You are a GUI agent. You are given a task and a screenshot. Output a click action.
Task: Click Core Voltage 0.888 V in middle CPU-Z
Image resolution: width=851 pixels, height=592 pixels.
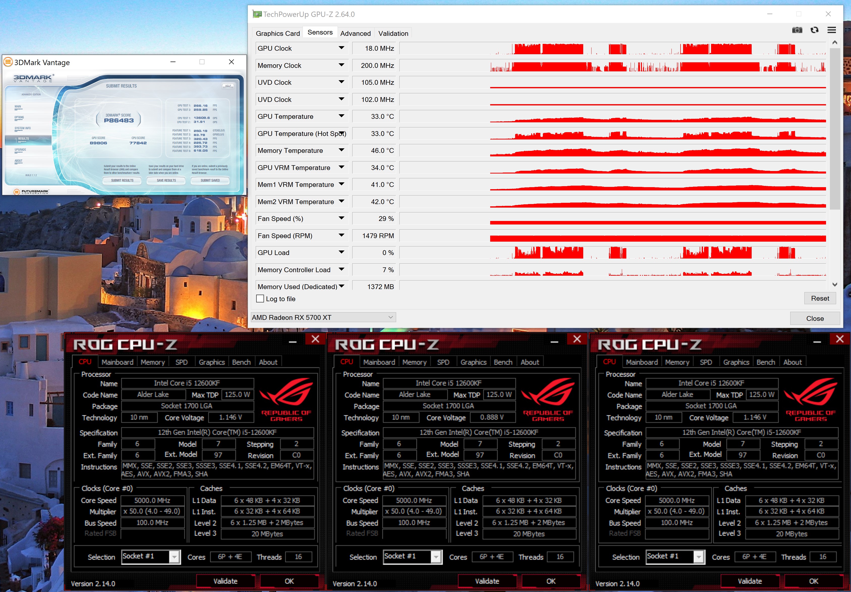[492, 417]
